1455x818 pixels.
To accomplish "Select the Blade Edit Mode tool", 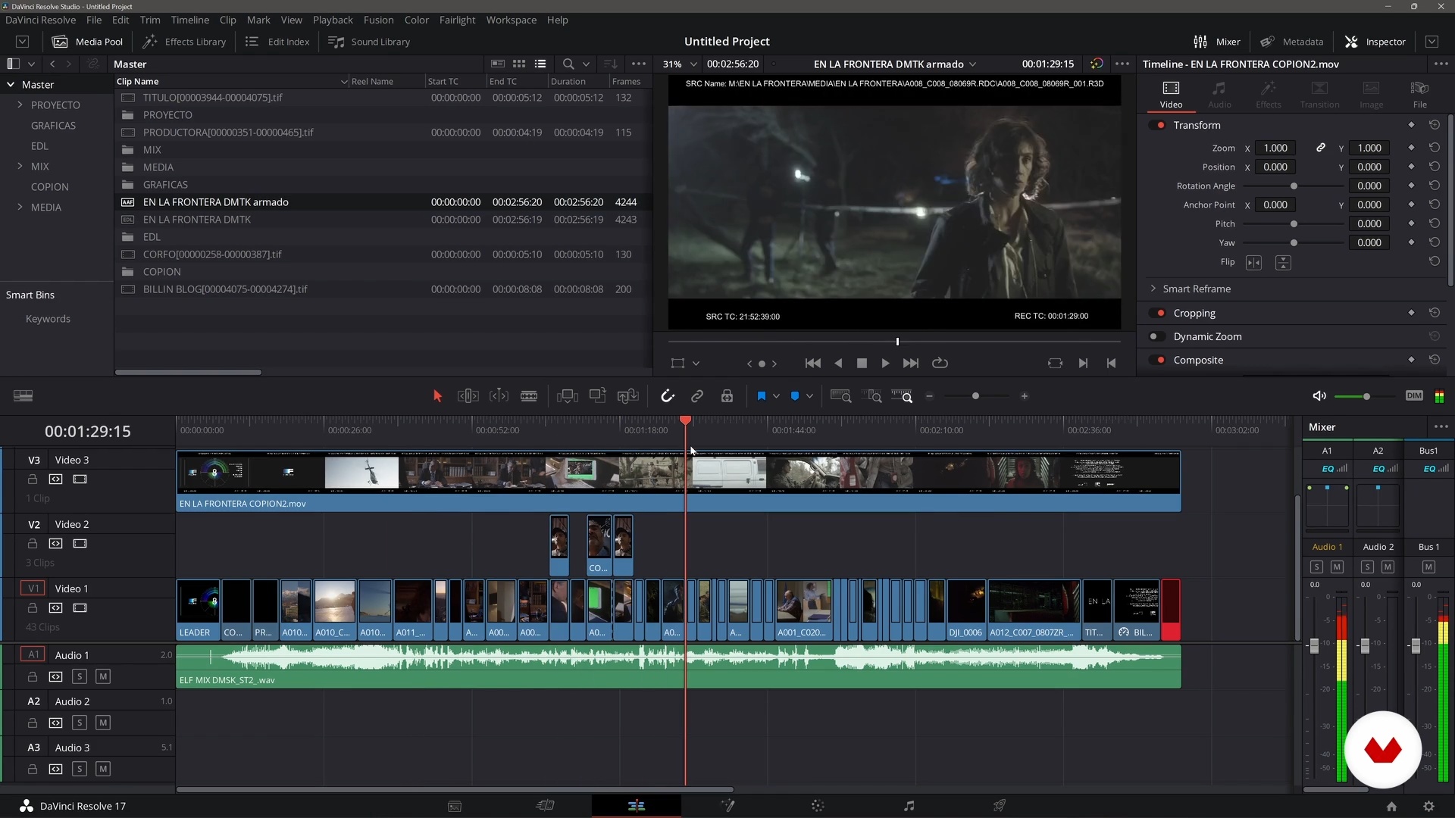I will click(529, 395).
